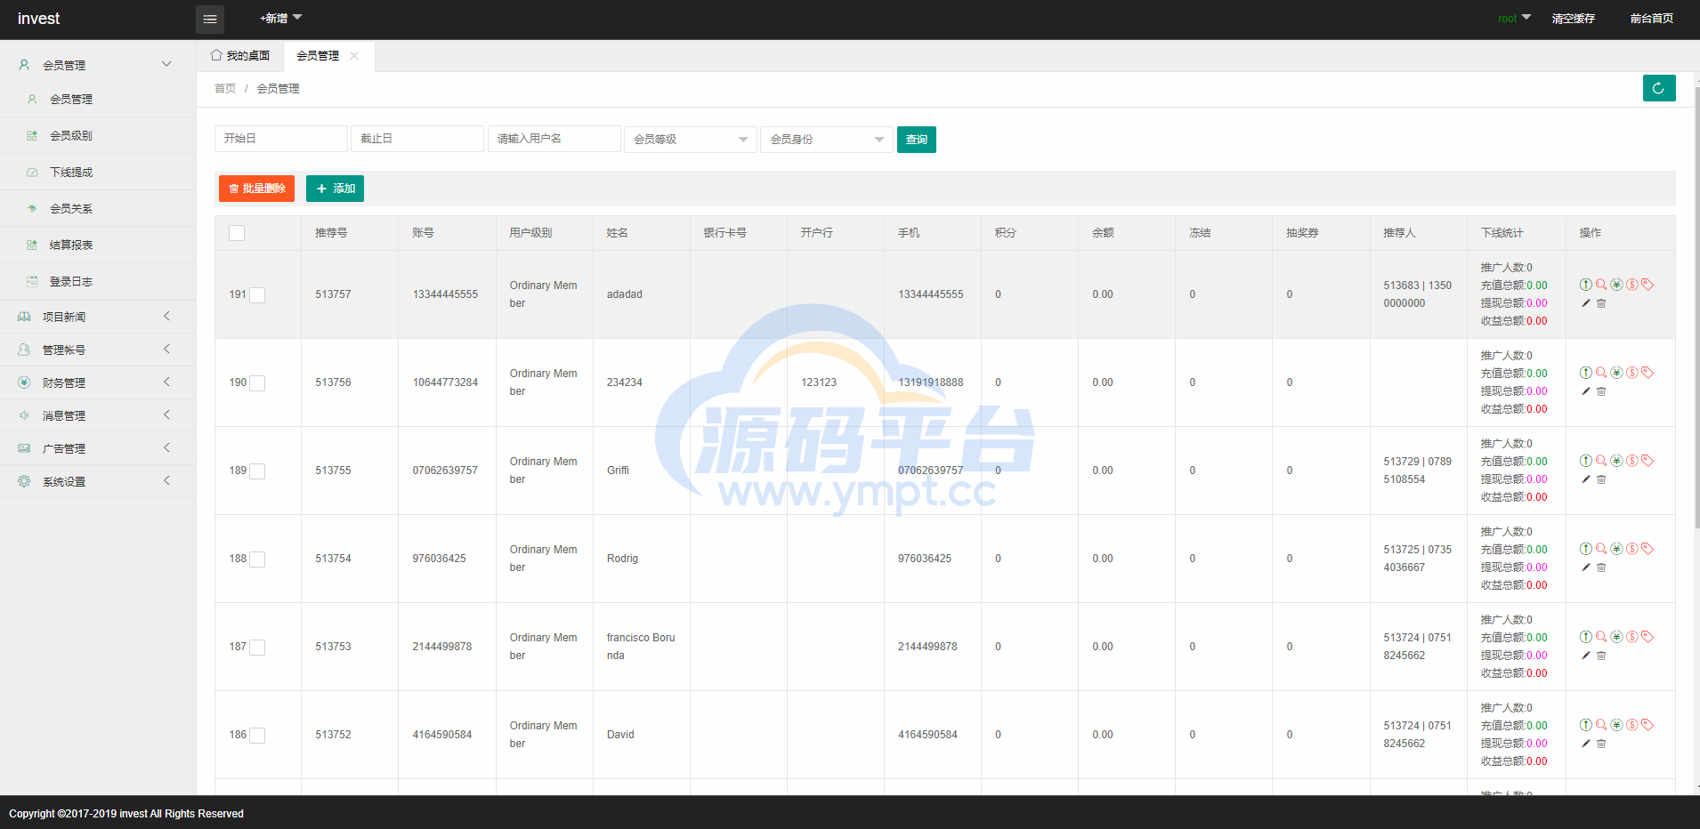Image resolution: width=1700 pixels, height=829 pixels.
Task: Expand the 广告管理 sidebar section
Action: [98, 448]
